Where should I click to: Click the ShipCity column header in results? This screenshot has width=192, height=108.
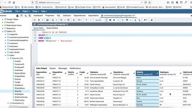tap(147, 73)
